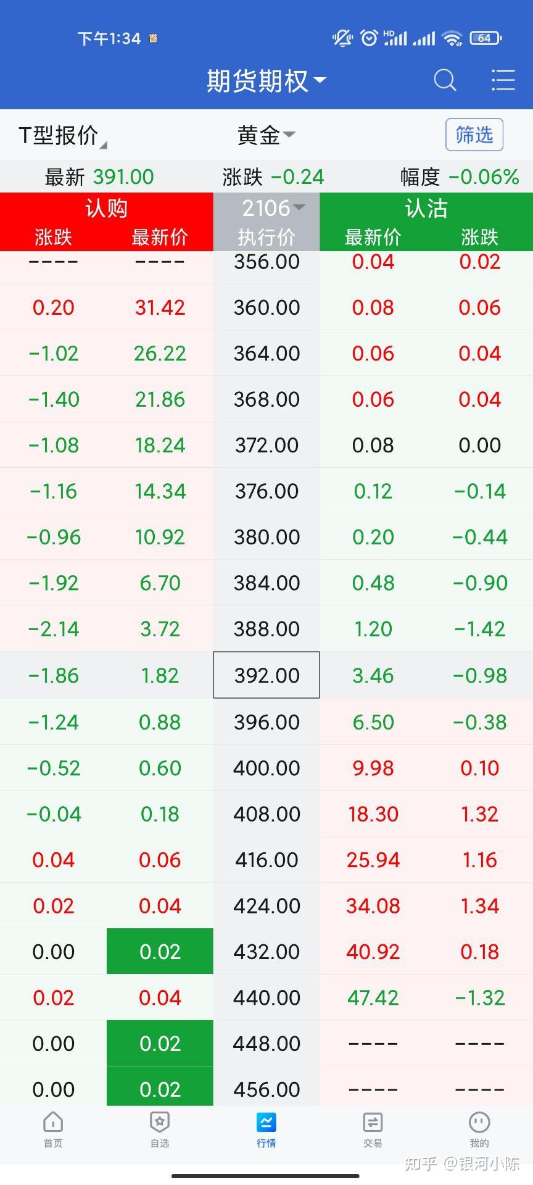The width and height of the screenshot is (533, 1185).
Task: Tap call price 31.42 at strike 360.00
Action: (160, 307)
